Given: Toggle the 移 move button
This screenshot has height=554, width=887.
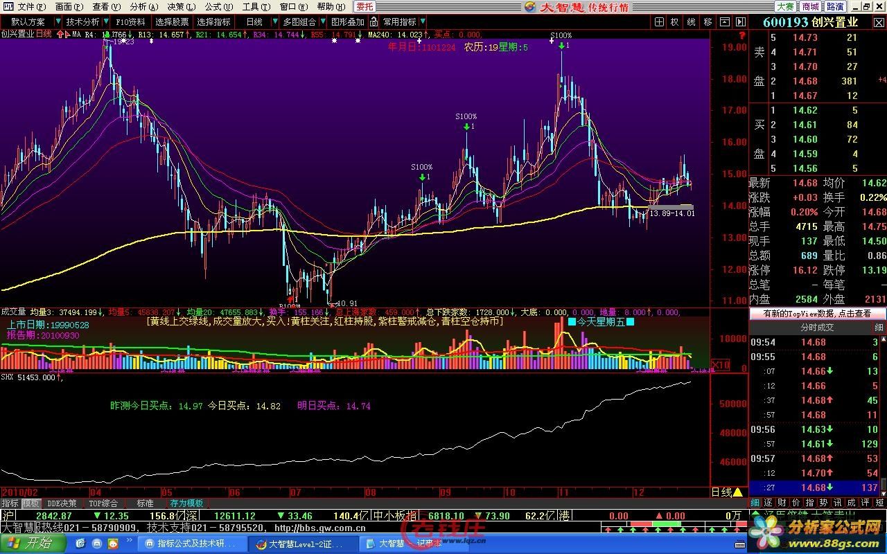Looking at the screenshot, I should coord(708,22).
